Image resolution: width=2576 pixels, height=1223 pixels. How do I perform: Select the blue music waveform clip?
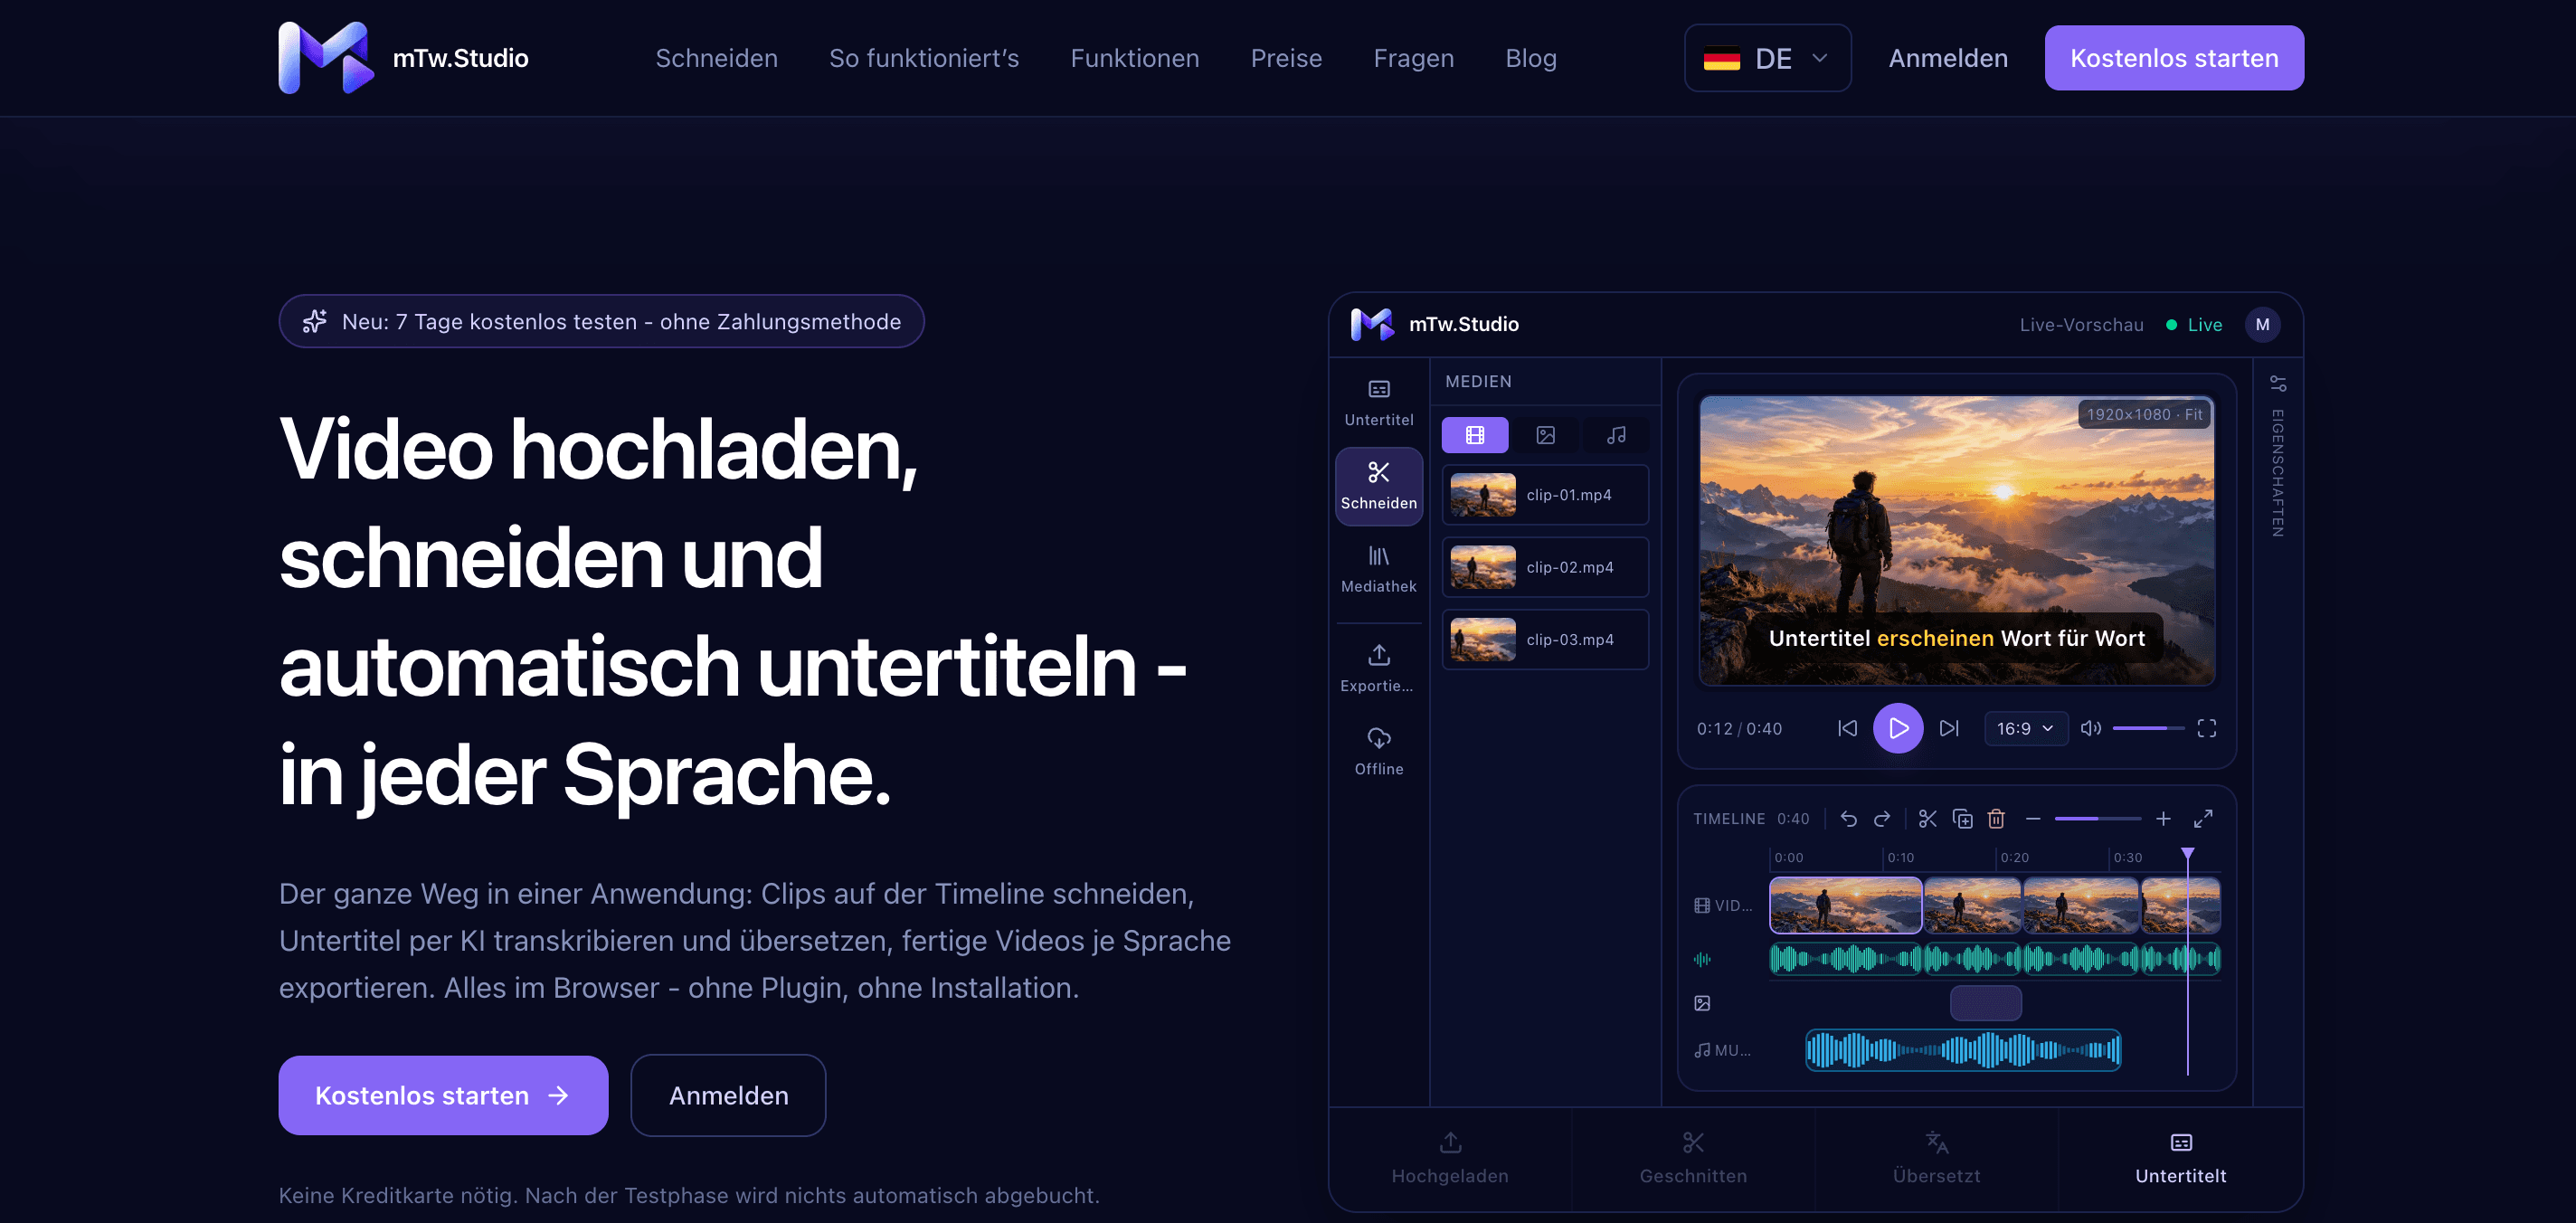(1962, 1050)
